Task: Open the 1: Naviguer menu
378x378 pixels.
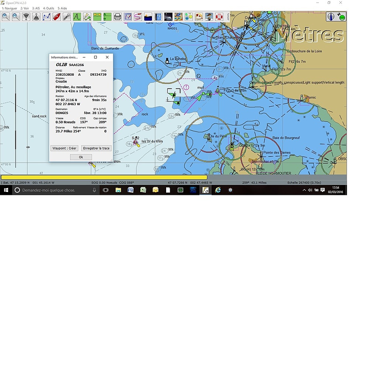Action: 9,8
